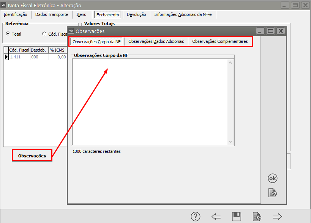The image size is (311, 223).
Task: Go back with the left arrow icon
Action: 216,217
